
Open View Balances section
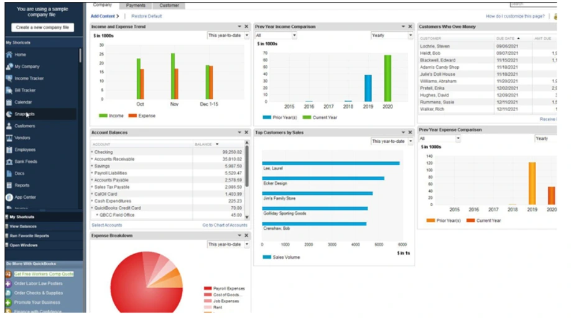click(x=44, y=227)
